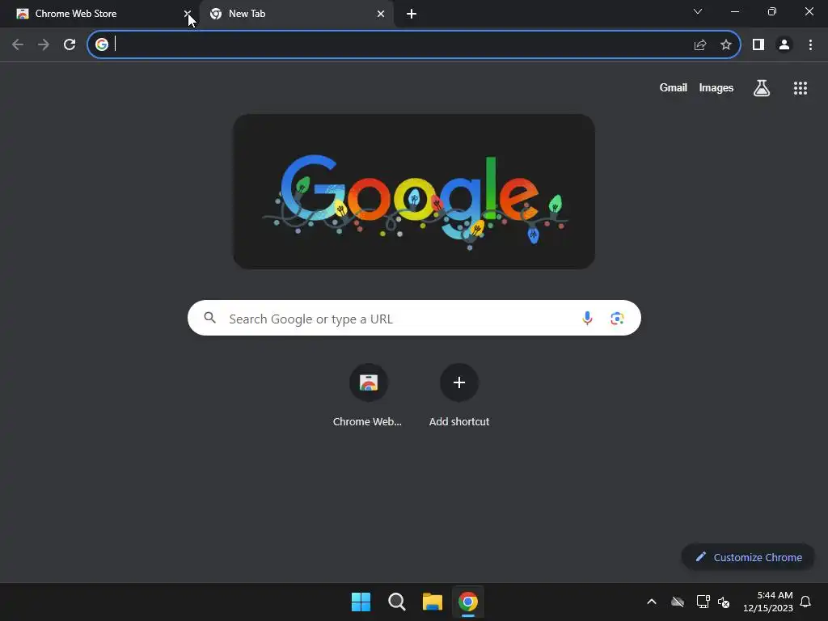Image resolution: width=828 pixels, height=621 pixels.
Task: Open Gmail link
Action: click(673, 87)
